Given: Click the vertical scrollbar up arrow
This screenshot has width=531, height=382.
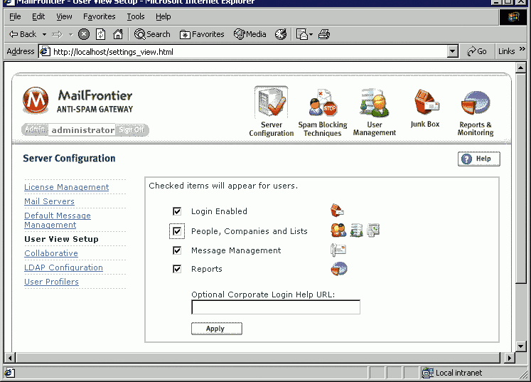Looking at the screenshot, I should point(521,68).
